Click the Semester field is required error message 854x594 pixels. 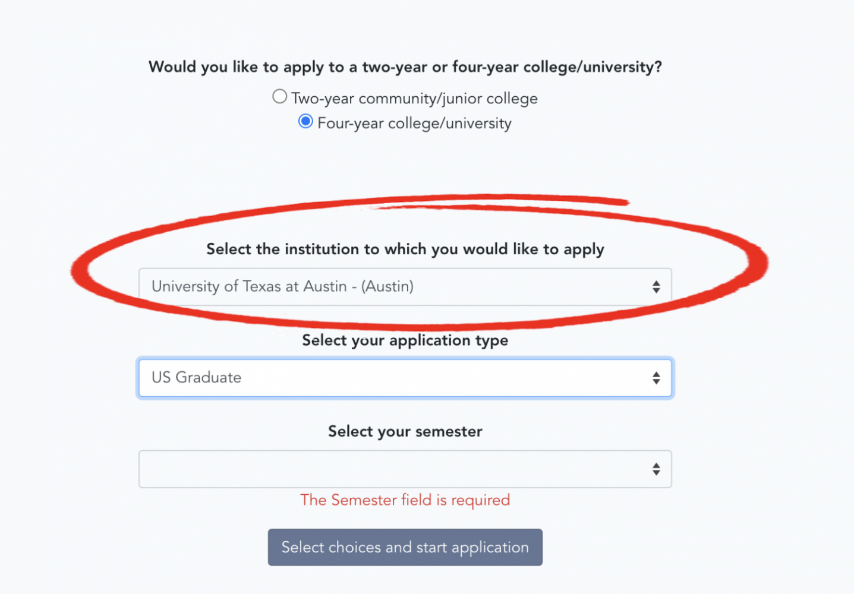405,500
